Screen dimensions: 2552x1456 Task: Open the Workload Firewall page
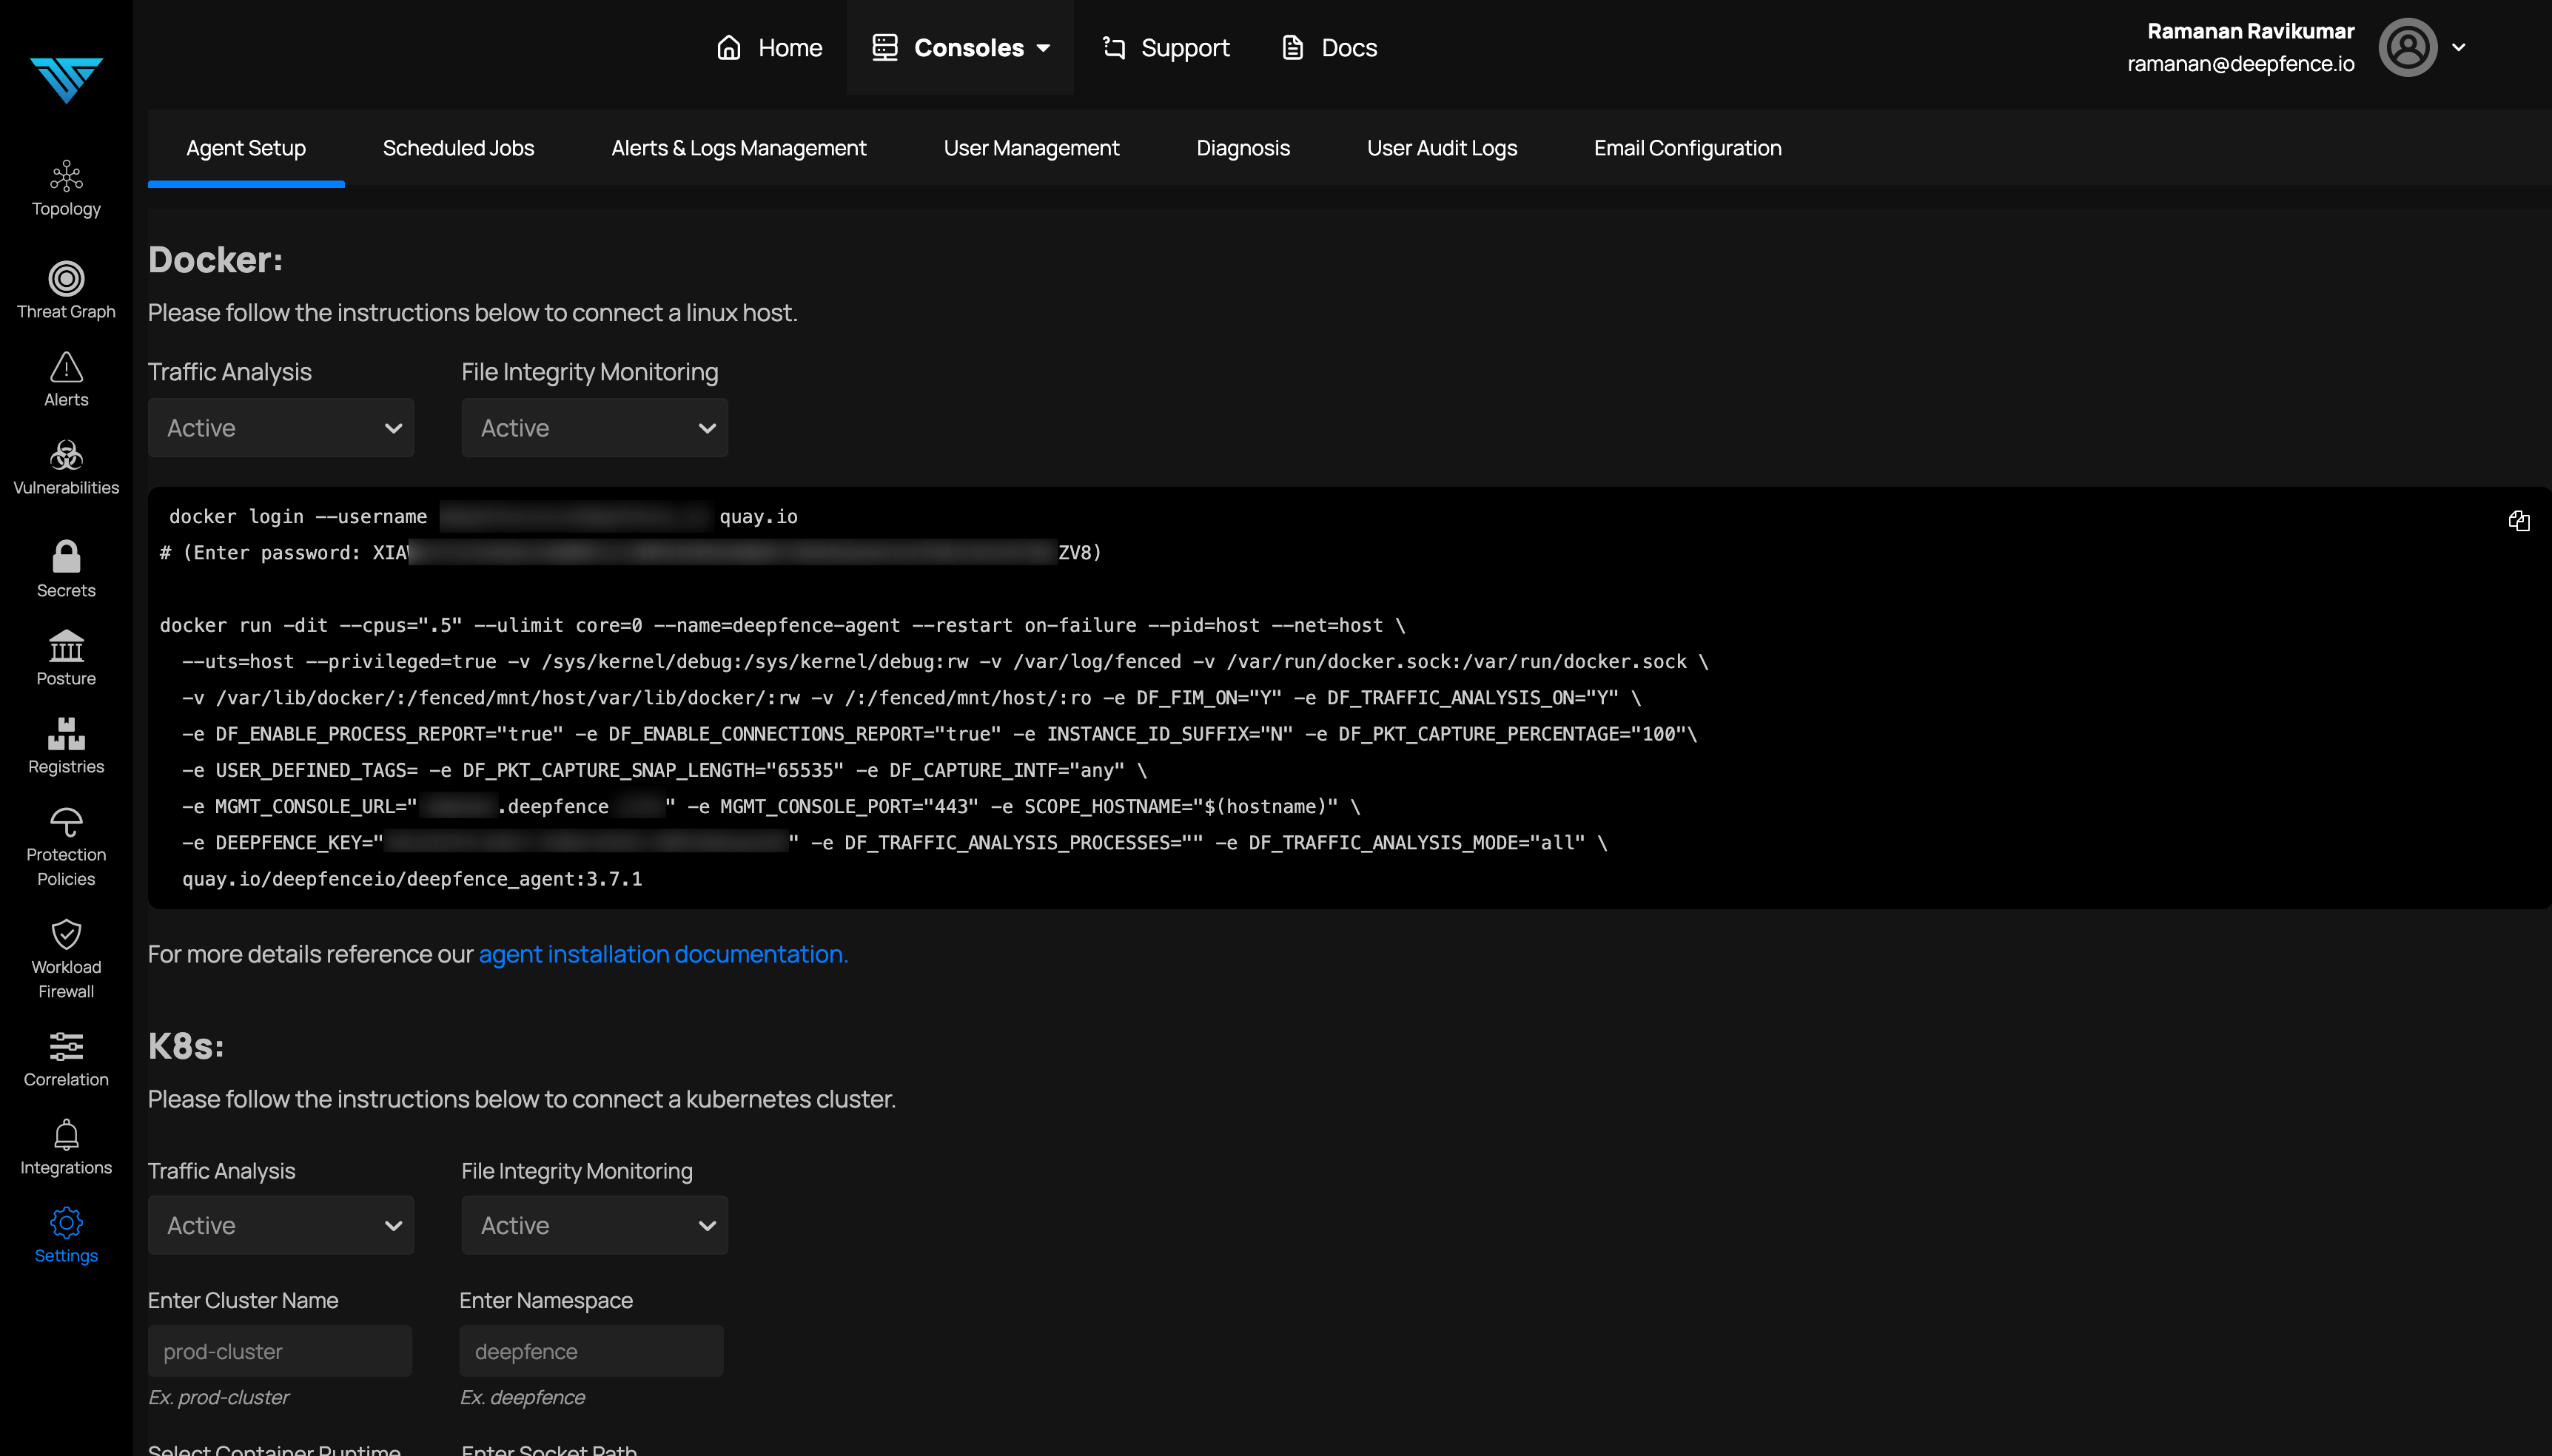click(66, 960)
